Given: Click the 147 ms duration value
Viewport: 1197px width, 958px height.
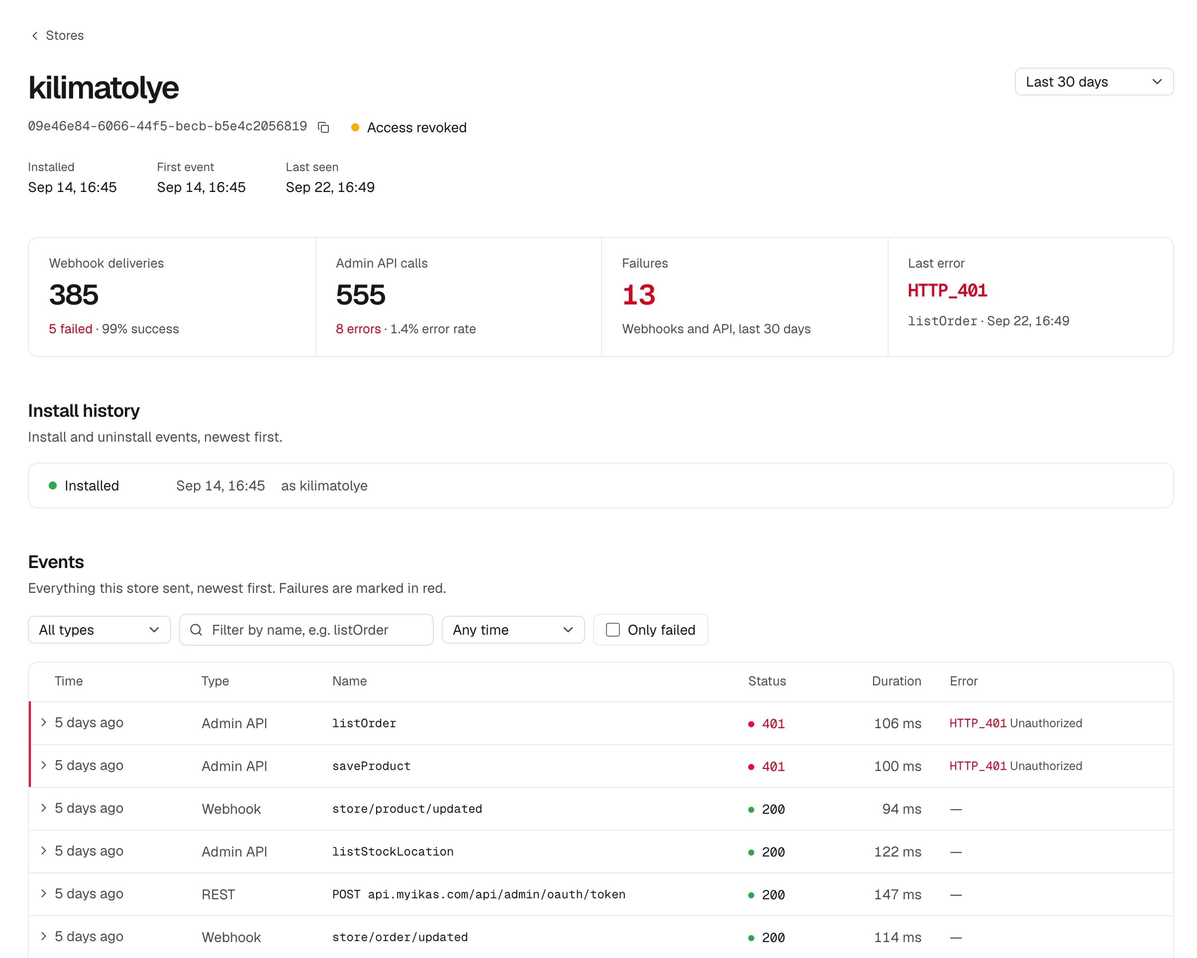Looking at the screenshot, I should [897, 894].
